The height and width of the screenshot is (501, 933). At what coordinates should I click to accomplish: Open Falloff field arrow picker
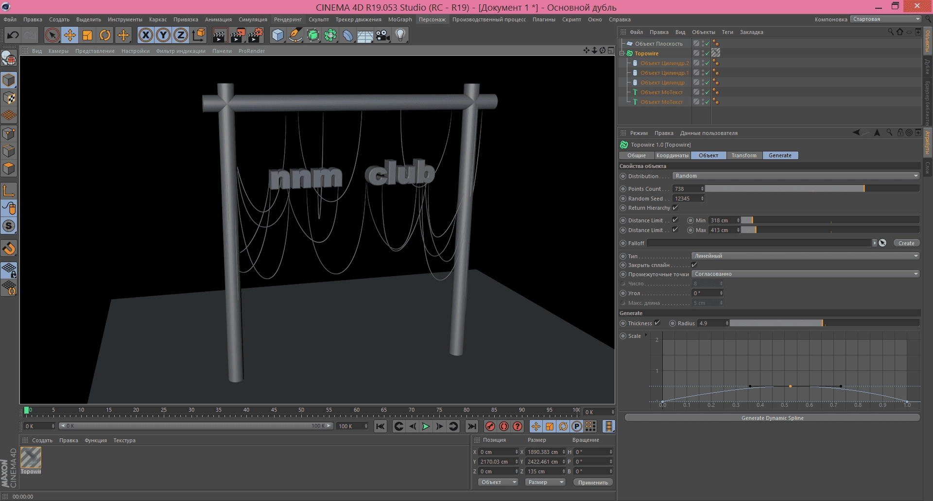882,243
